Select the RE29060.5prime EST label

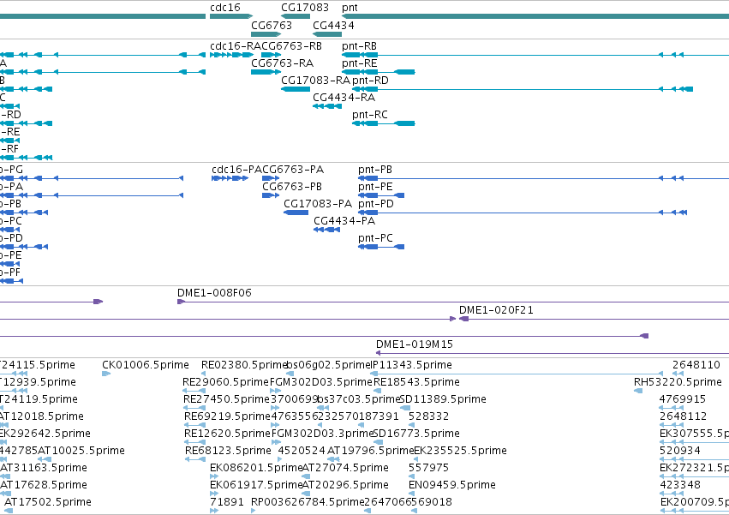[225, 382]
